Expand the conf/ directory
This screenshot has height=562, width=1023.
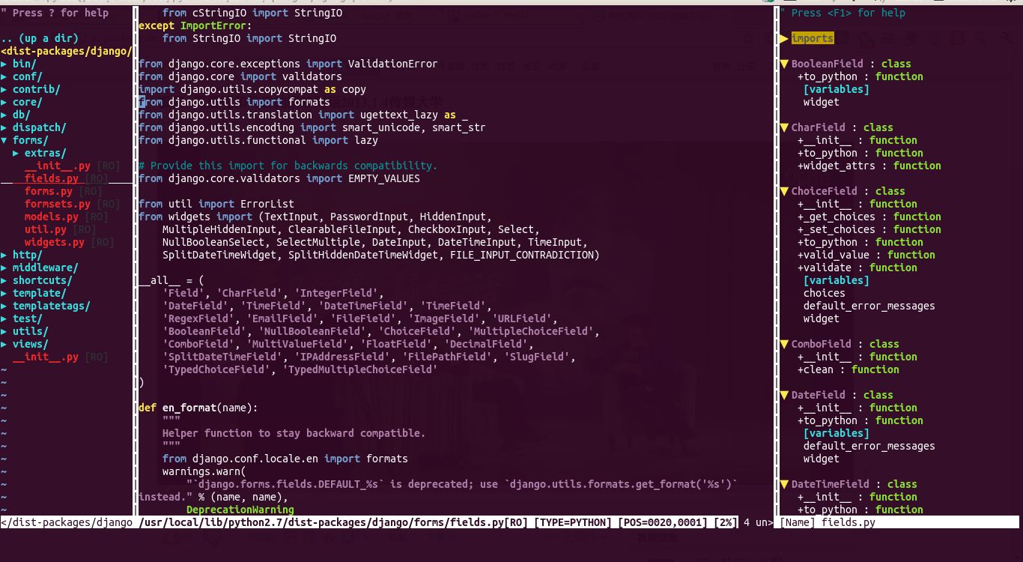4,77
